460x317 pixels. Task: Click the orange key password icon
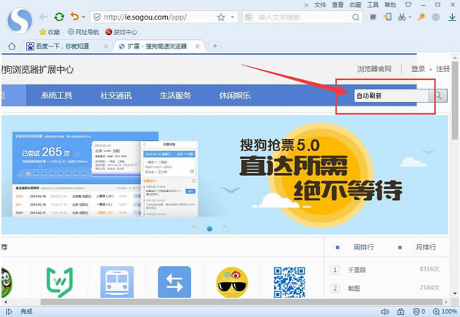(421, 17)
